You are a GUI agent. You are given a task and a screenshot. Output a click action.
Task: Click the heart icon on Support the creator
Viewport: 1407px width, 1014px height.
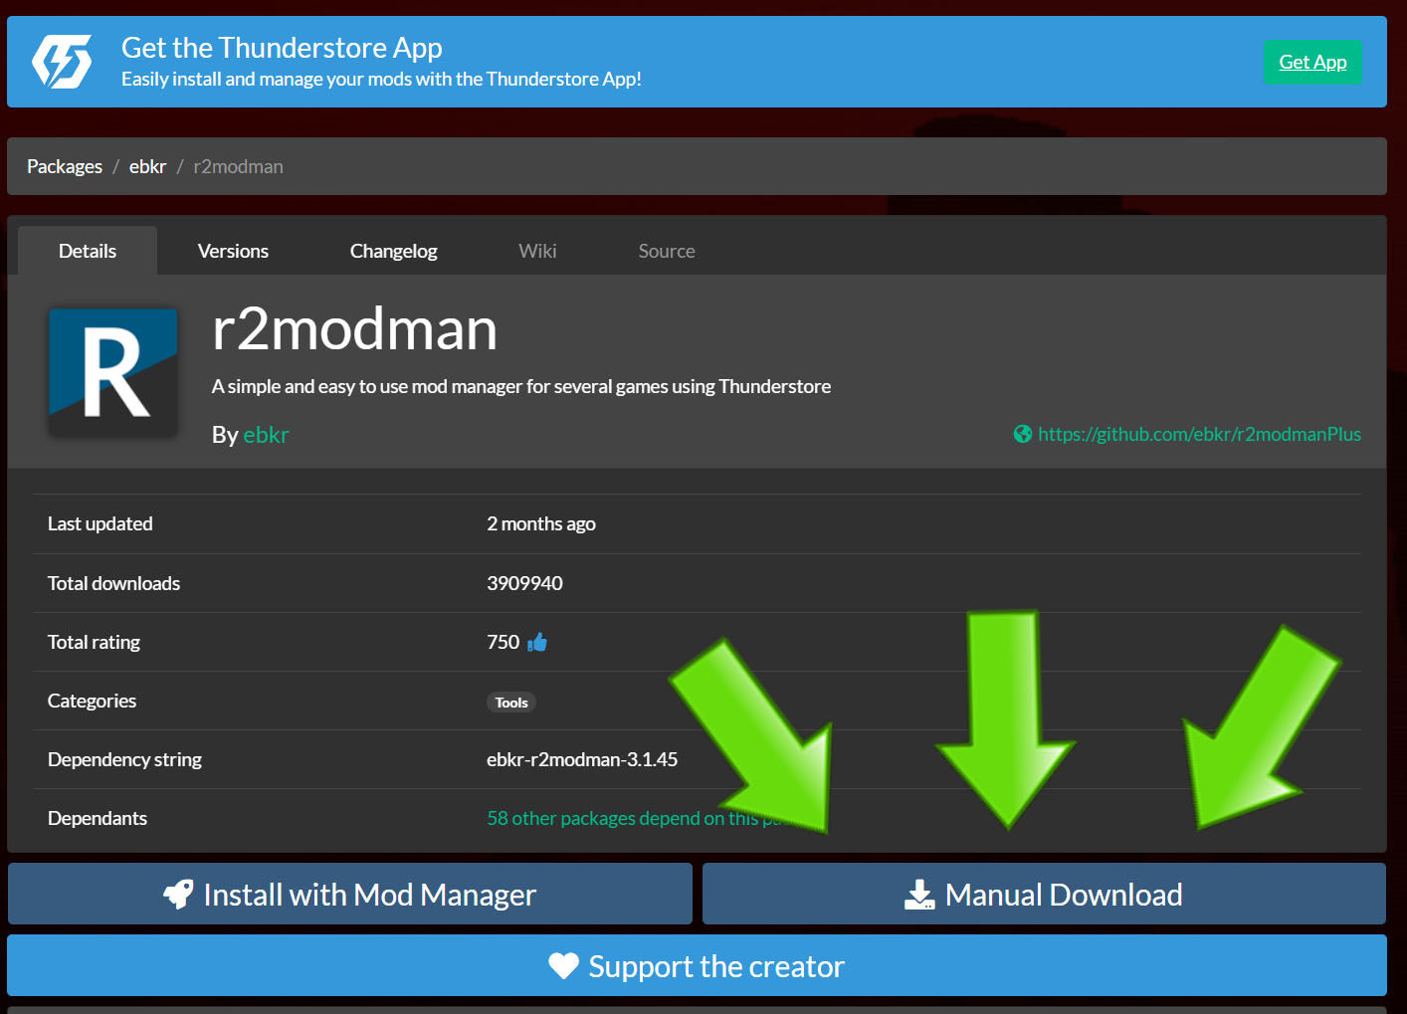click(563, 966)
